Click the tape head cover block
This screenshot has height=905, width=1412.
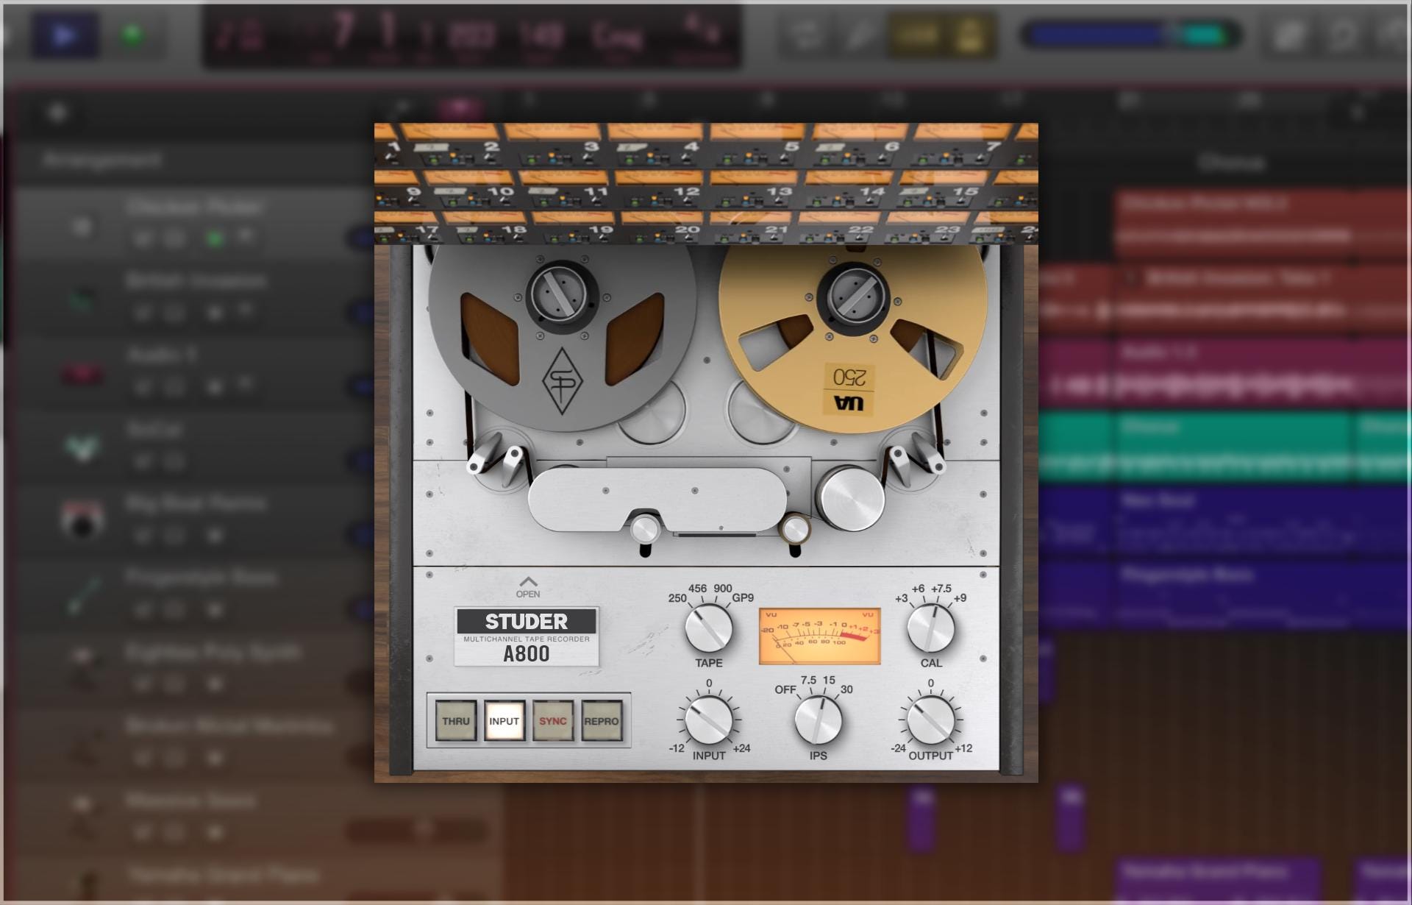[657, 500]
